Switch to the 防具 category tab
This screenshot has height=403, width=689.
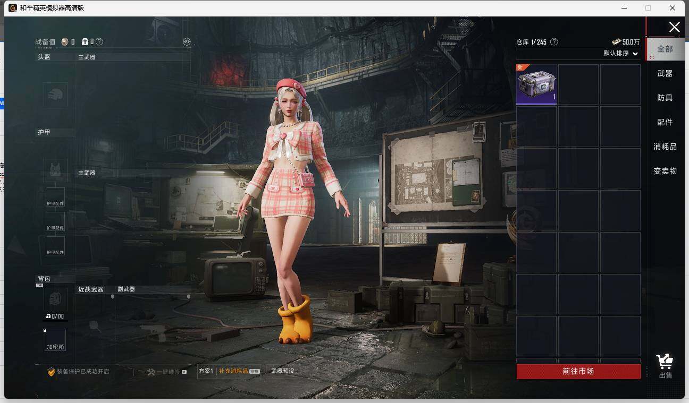(x=665, y=98)
